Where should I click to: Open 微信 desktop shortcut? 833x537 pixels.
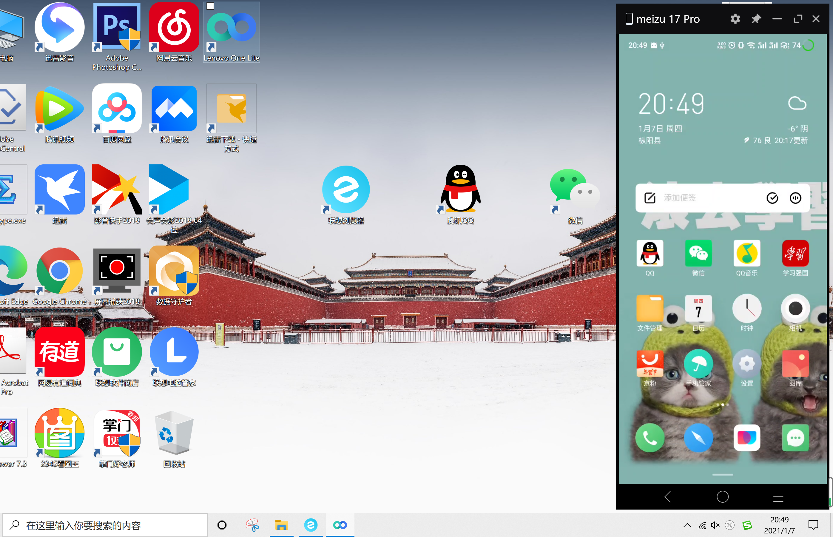[575, 195]
